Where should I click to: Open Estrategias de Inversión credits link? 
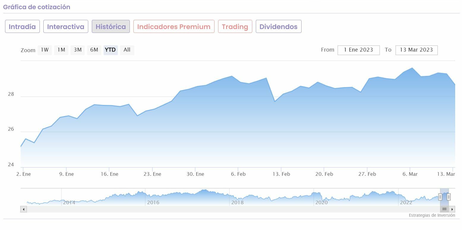pos(432,215)
